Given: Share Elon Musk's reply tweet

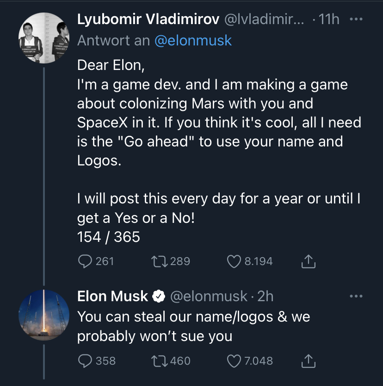Looking at the screenshot, I should point(308,361).
